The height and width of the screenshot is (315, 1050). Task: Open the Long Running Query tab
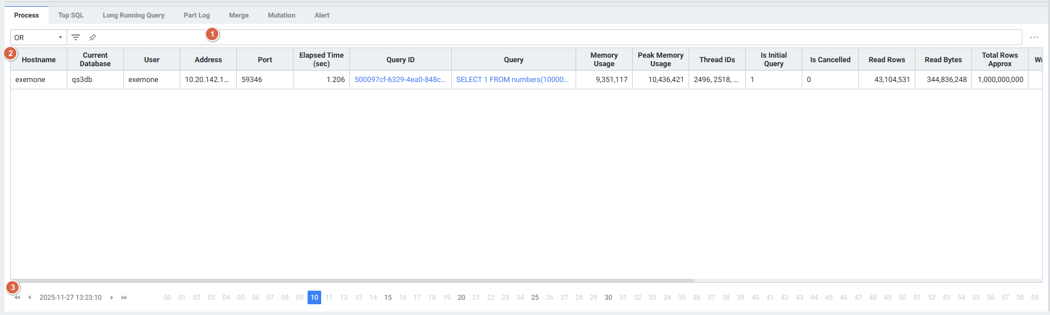(x=133, y=15)
